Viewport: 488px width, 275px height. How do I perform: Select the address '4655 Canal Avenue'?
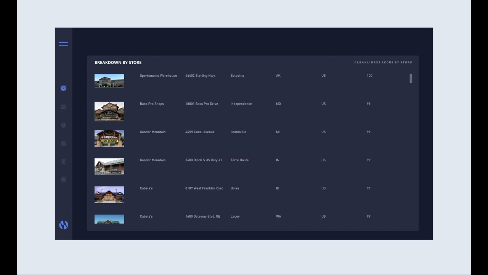tap(200, 132)
